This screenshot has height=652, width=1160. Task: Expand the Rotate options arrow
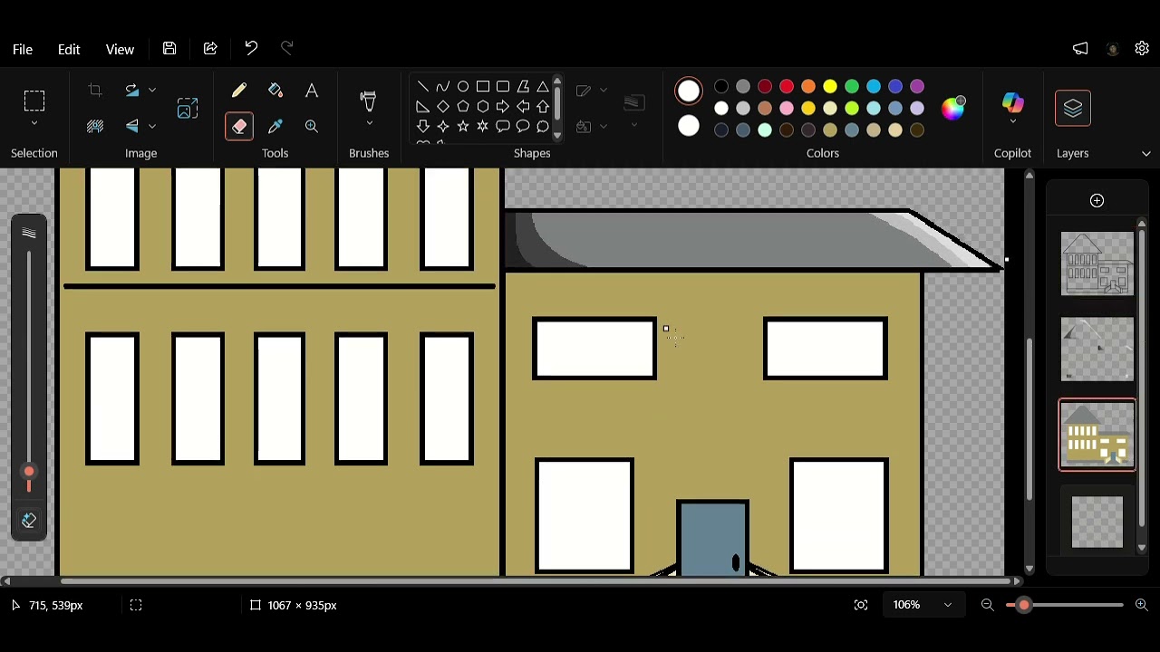pos(152,91)
